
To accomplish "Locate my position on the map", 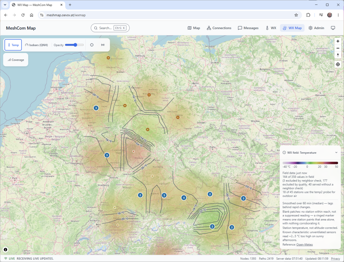I will coord(338,64).
